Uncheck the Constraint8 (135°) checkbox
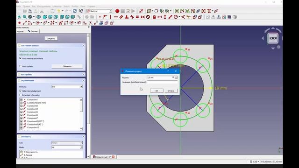 coord(21,121)
